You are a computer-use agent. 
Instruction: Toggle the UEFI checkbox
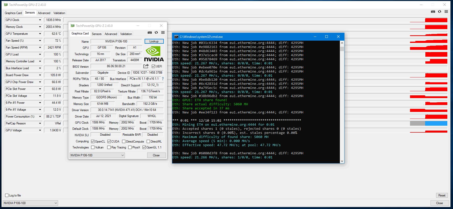coord(154,66)
